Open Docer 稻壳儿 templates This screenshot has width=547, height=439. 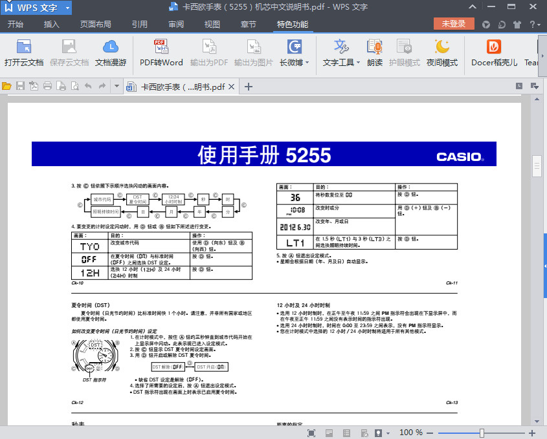(494, 53)
